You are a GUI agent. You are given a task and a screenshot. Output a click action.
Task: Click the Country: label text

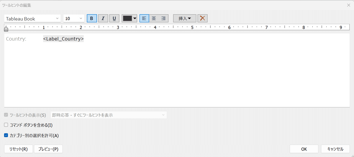(16, 39)
